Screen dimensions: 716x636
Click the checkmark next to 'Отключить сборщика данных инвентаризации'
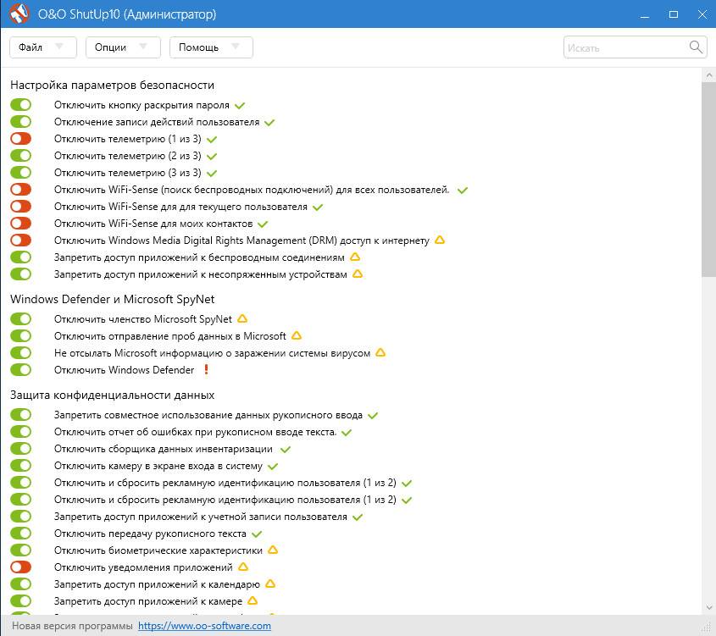[286, 450]
